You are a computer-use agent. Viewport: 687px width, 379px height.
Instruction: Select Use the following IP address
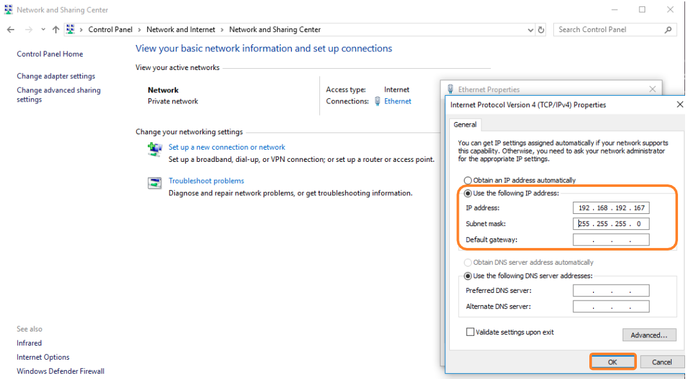click(468, 193)
